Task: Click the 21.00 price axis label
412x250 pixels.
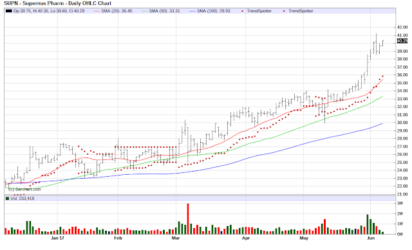Action: 402,194
